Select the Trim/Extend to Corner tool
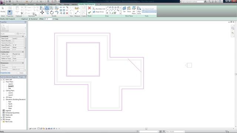 [x=57, y=12]
